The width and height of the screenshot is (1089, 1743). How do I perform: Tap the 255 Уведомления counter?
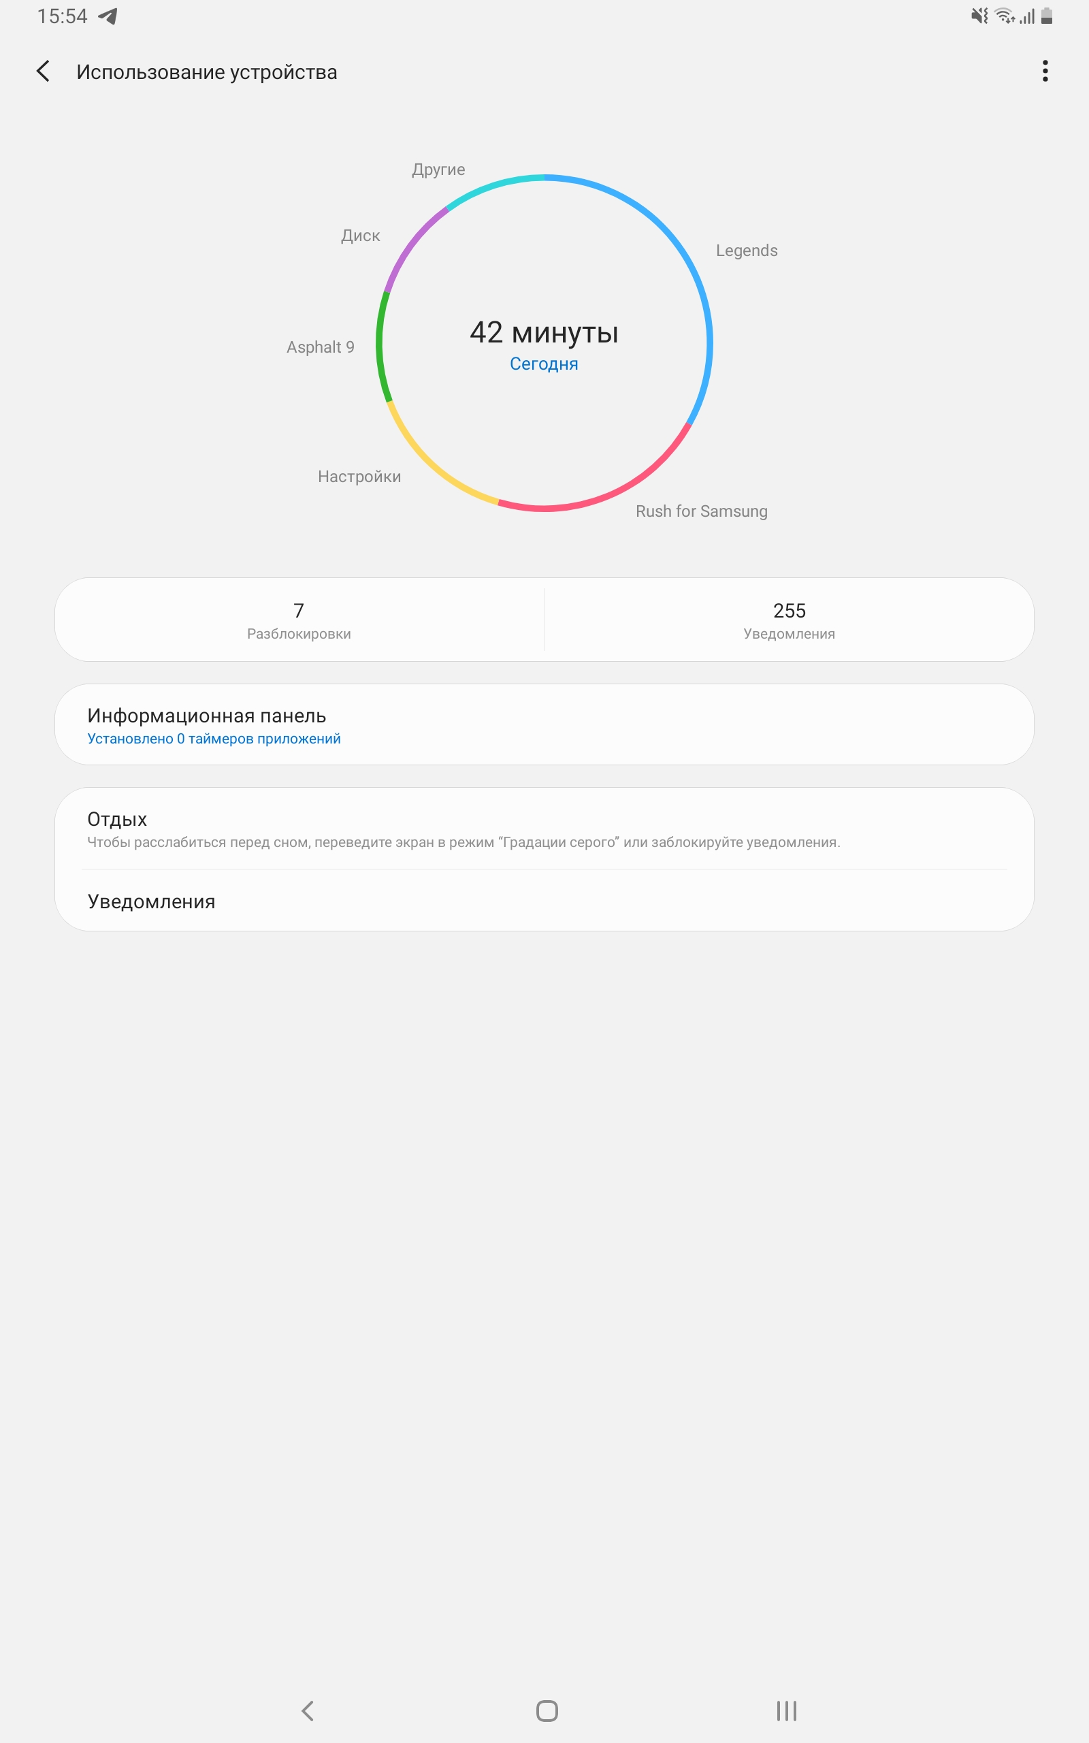[789, 620]
